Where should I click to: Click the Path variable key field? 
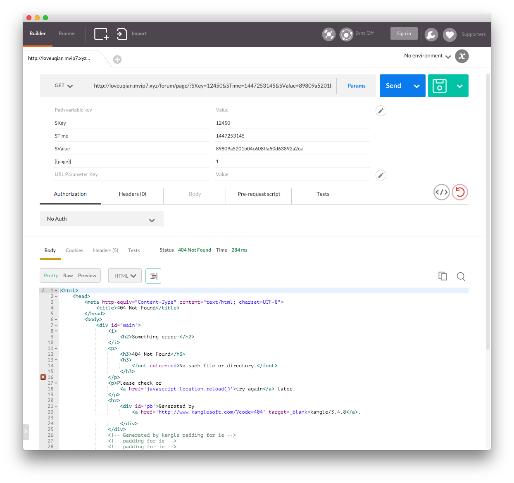[131, 110]
